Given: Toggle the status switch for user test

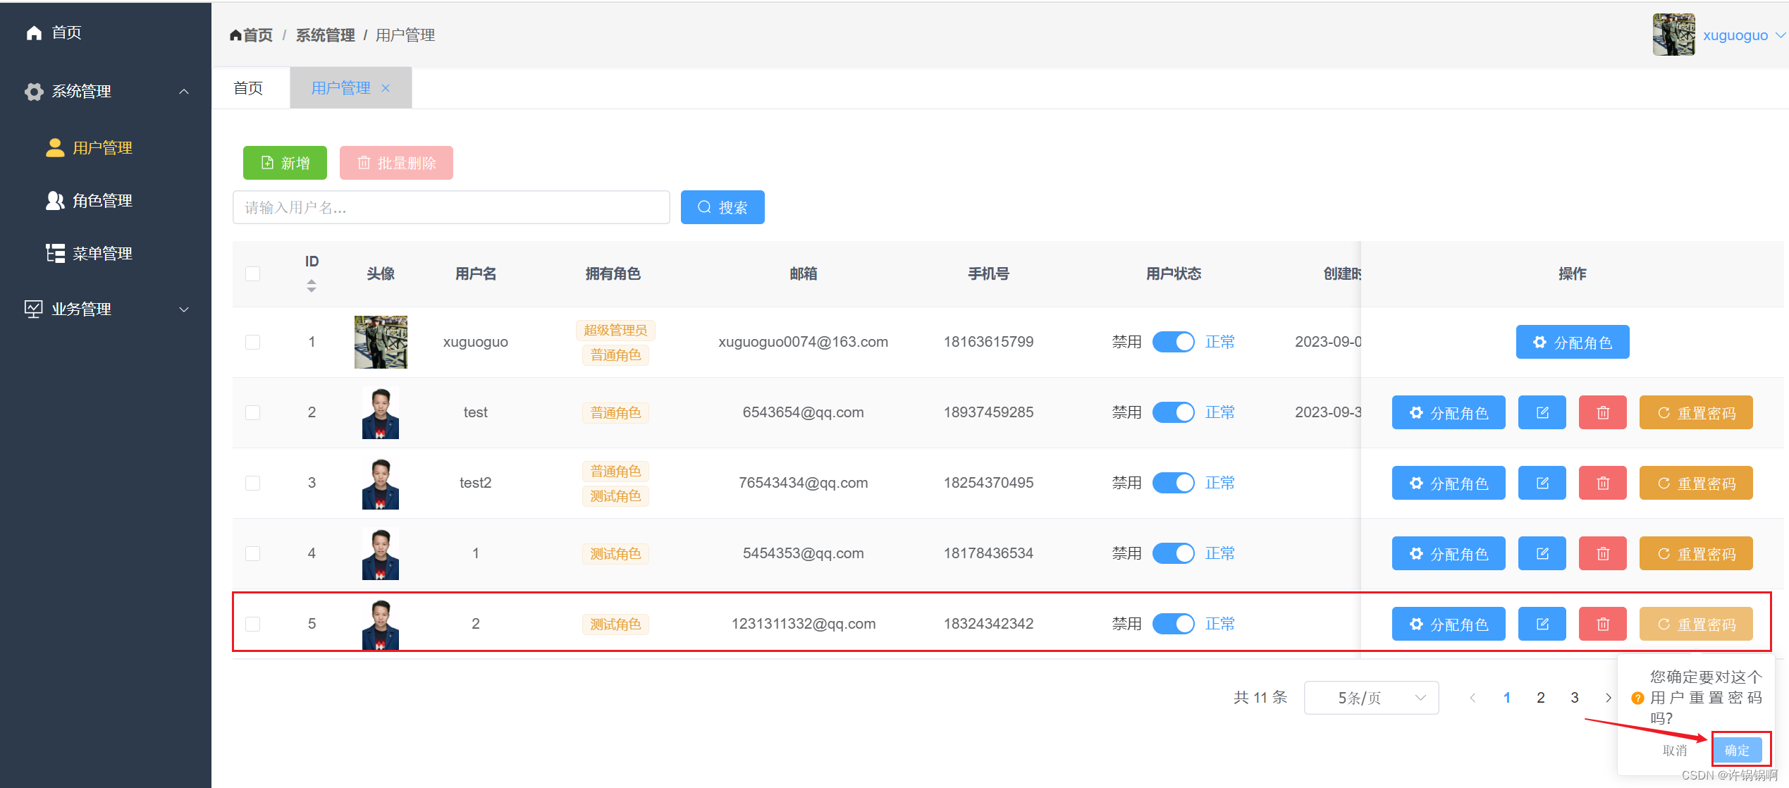Looking at the screenshot, I should coord(1173,412).
